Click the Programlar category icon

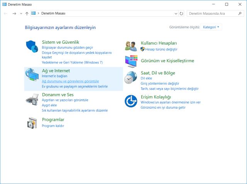point(32,123)
